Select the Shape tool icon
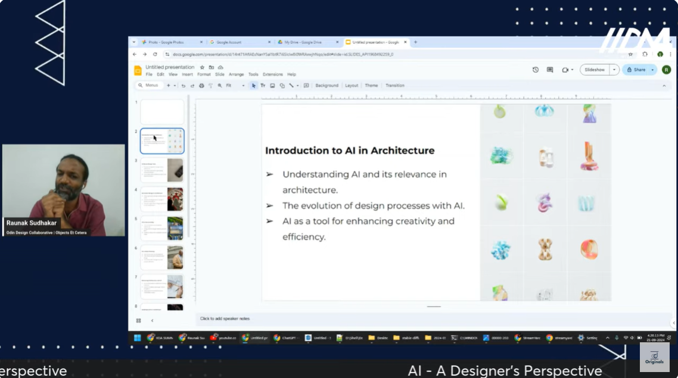The height and width of the screenshot is (378, 678). pyautogui.click(x=282, y=86)
